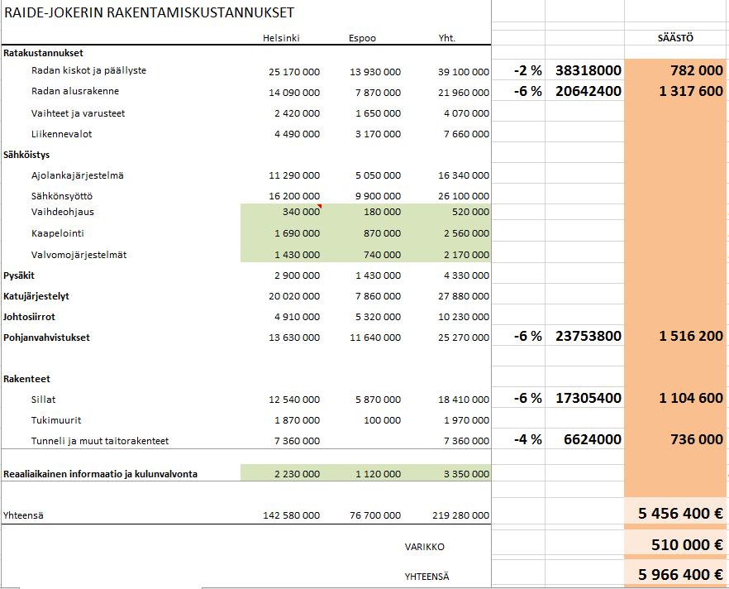Click the 'Vaihteet ja varusteet' label
The image size is (729, 589).
78,113
